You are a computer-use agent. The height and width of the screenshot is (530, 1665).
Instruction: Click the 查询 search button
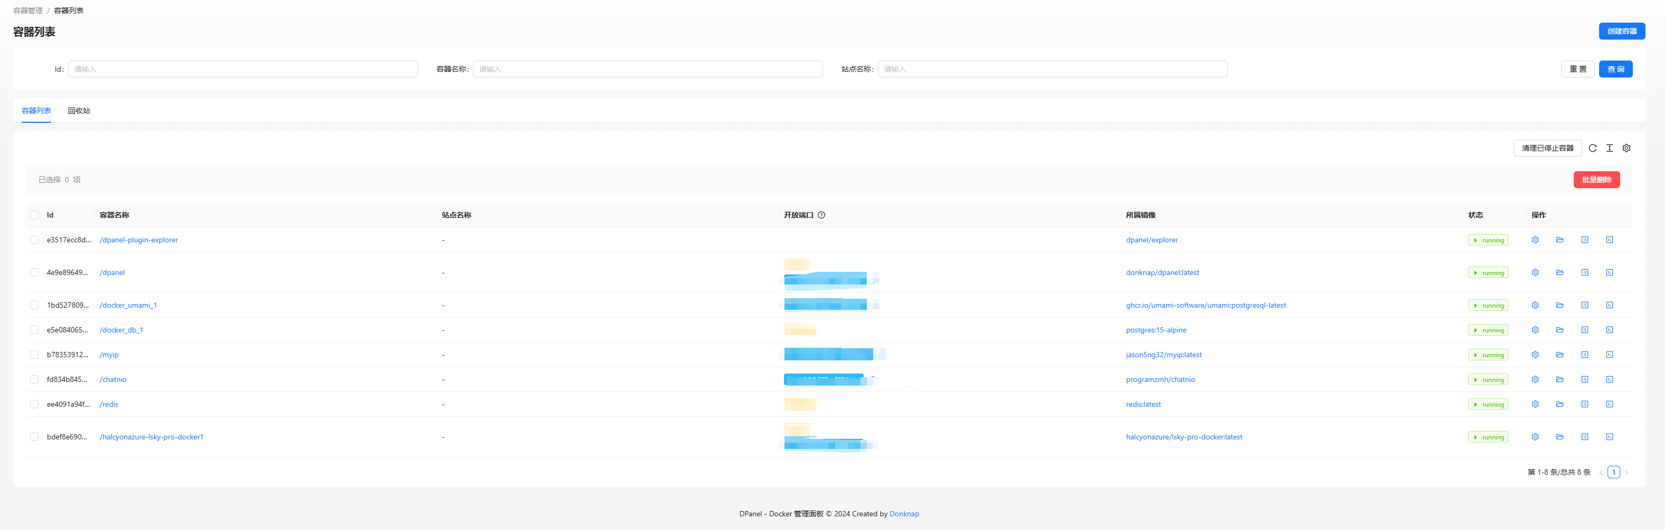click(x=1615, y=69)
